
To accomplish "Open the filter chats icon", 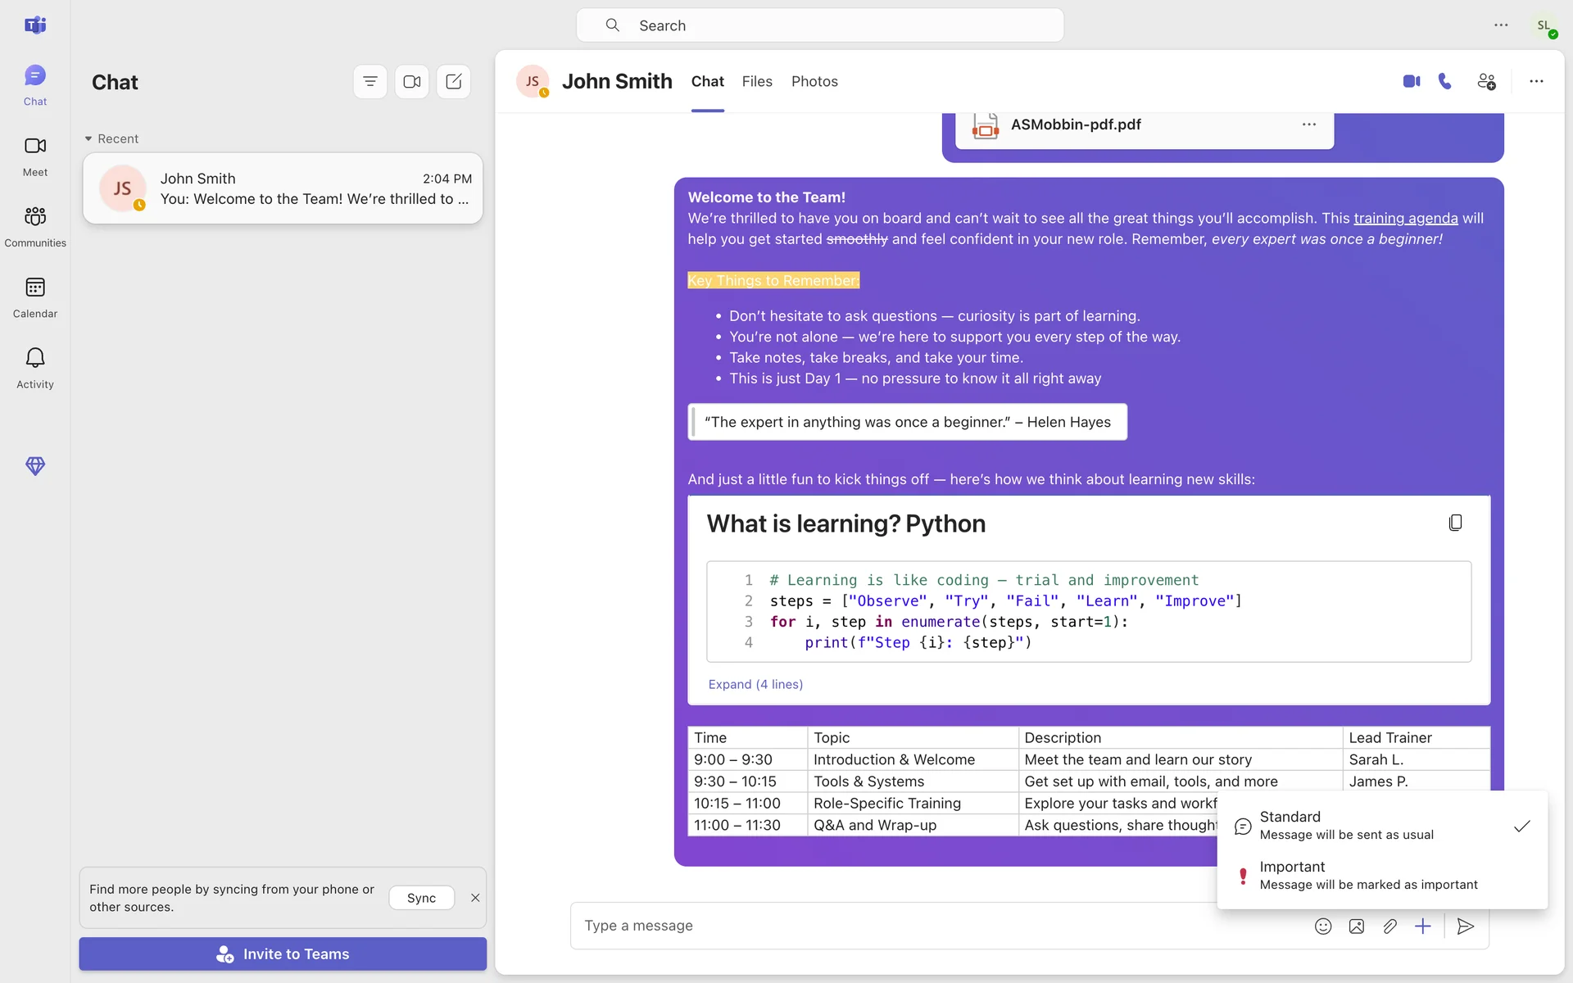I will tap(370, 82).
